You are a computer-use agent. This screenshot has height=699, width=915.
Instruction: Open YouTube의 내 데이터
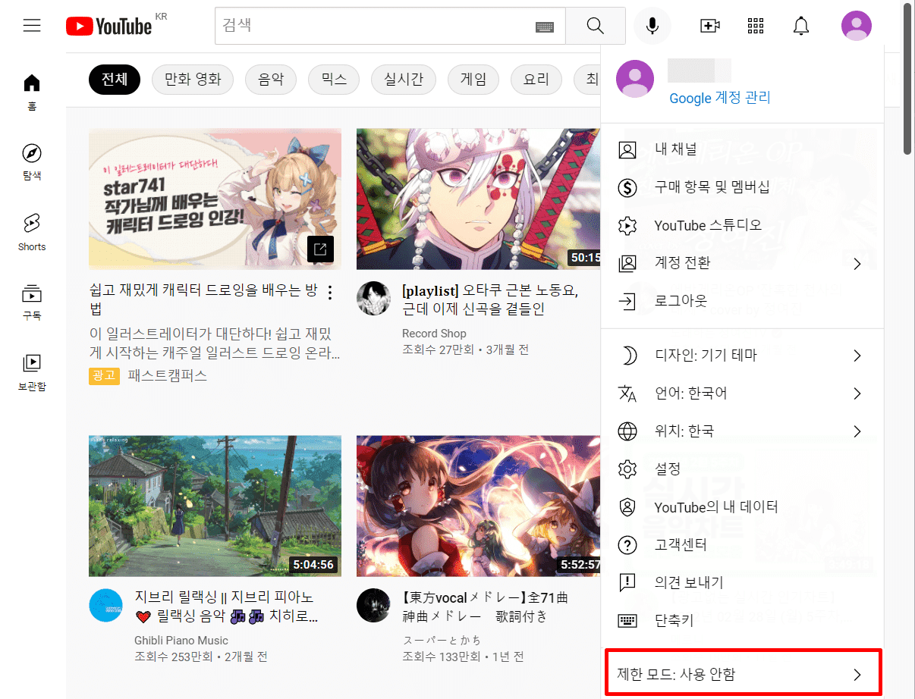[x=742, y=506]
